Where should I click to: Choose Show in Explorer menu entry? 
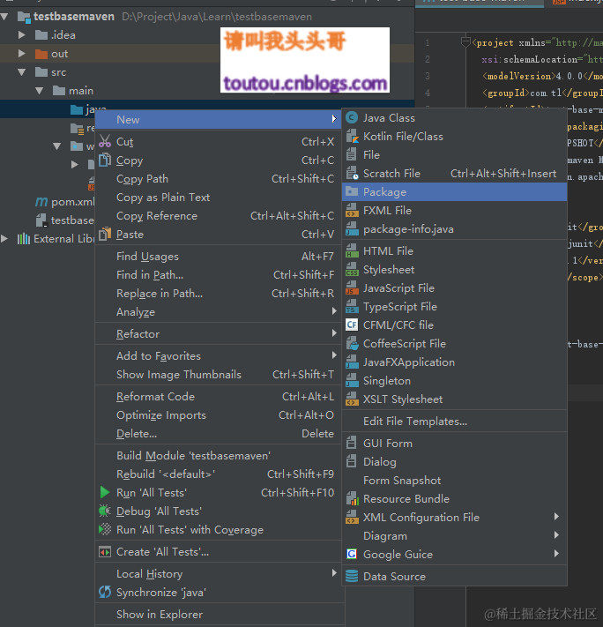[218, 614]
